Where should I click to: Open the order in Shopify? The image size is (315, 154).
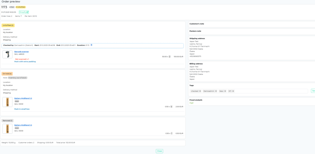[x=24, y=12]
